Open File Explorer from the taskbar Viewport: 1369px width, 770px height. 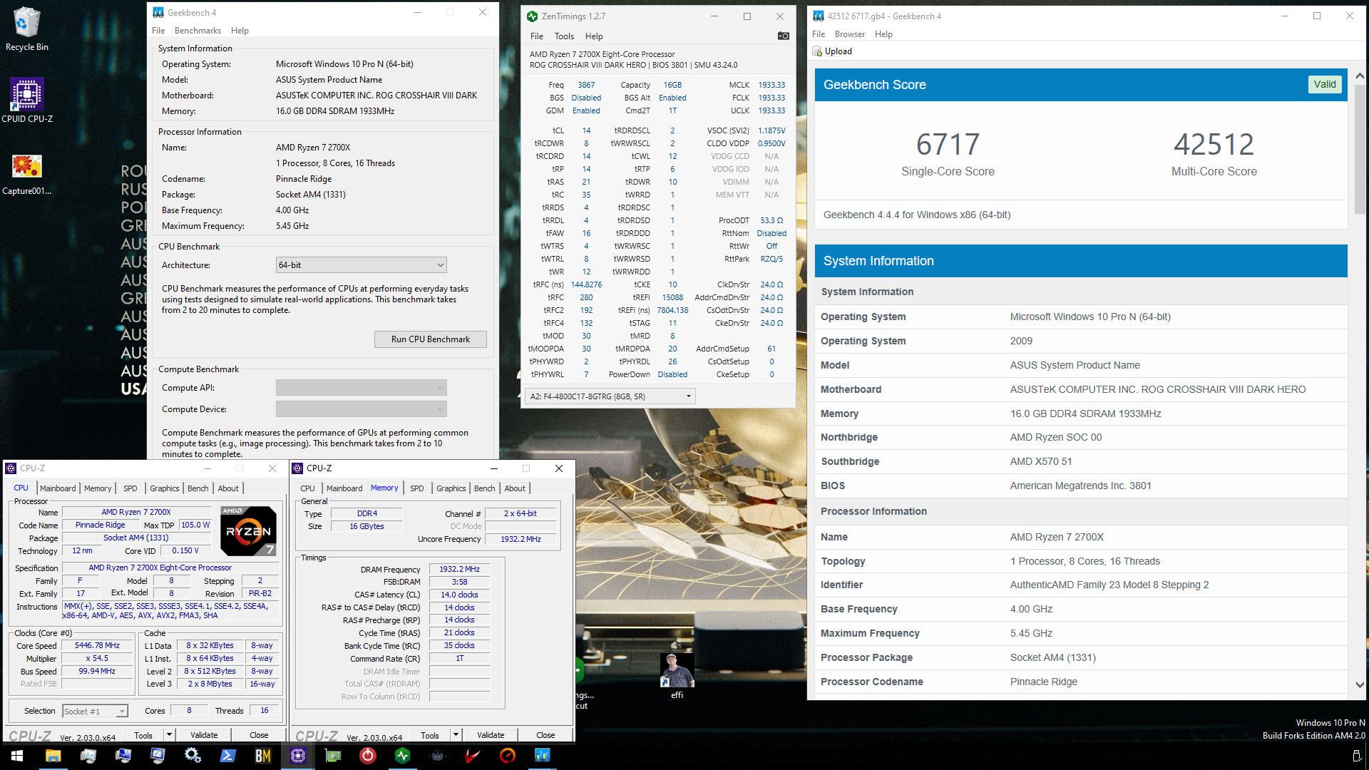tap(53, 756)
